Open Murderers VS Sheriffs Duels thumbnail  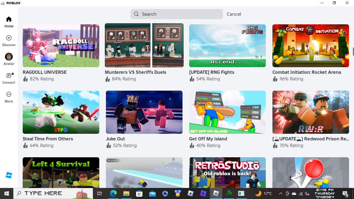click(144, 45)
